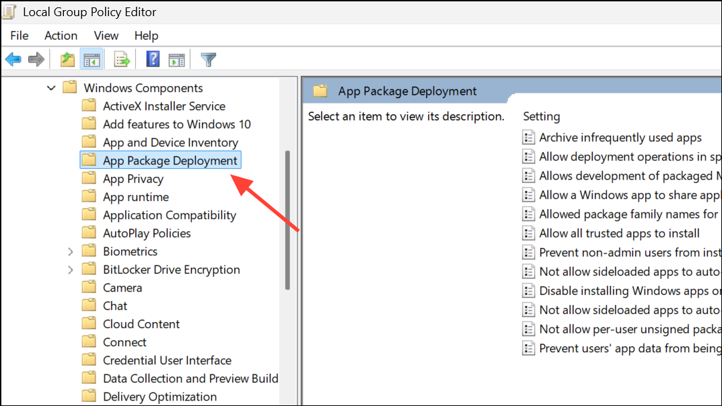722x406 pixels.
Task: Select Allows development of packaged apps setting
Action: pos(629,175)
